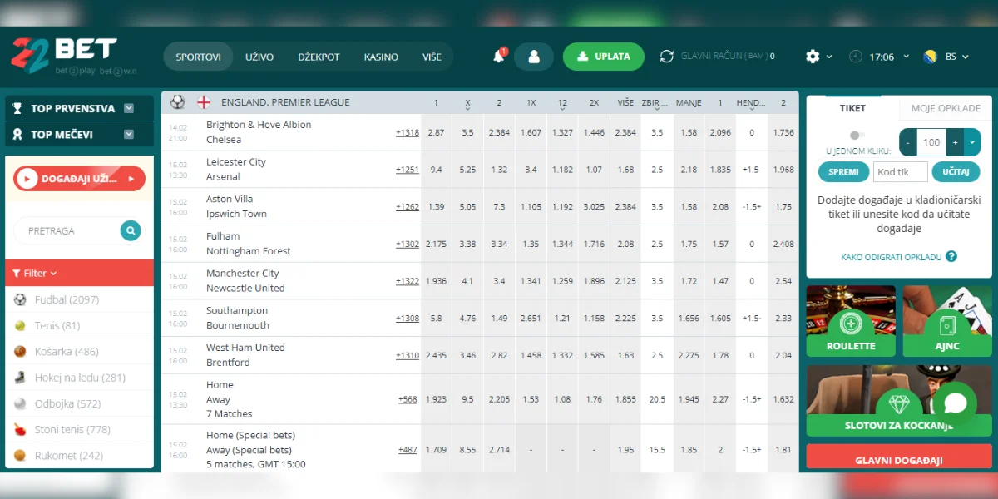Open the KAKO ODIGRATI OPKLADU link
The width and height of the screenshot is (998, 499).
coord(892,257)
